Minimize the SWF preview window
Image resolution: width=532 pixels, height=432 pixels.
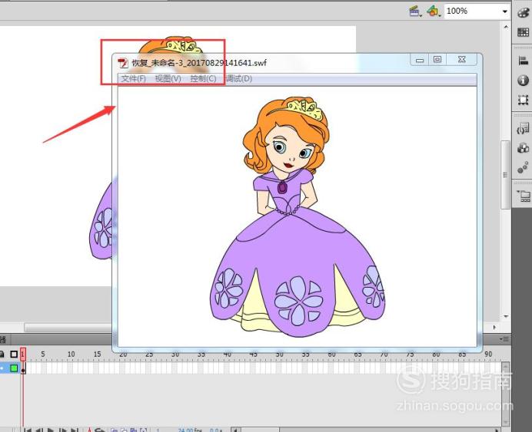[420, 60]
